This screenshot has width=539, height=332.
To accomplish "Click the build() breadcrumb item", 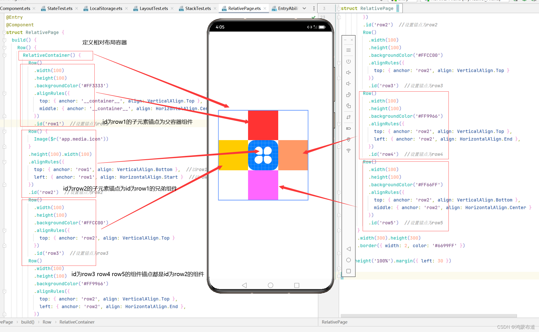I will (28, 322).
